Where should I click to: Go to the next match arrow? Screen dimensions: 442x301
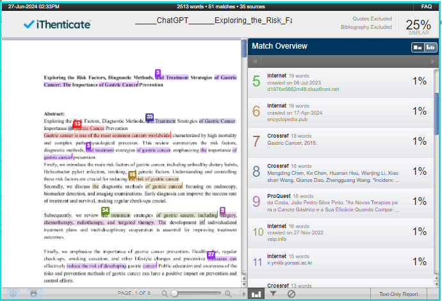[x=432, y=61]
